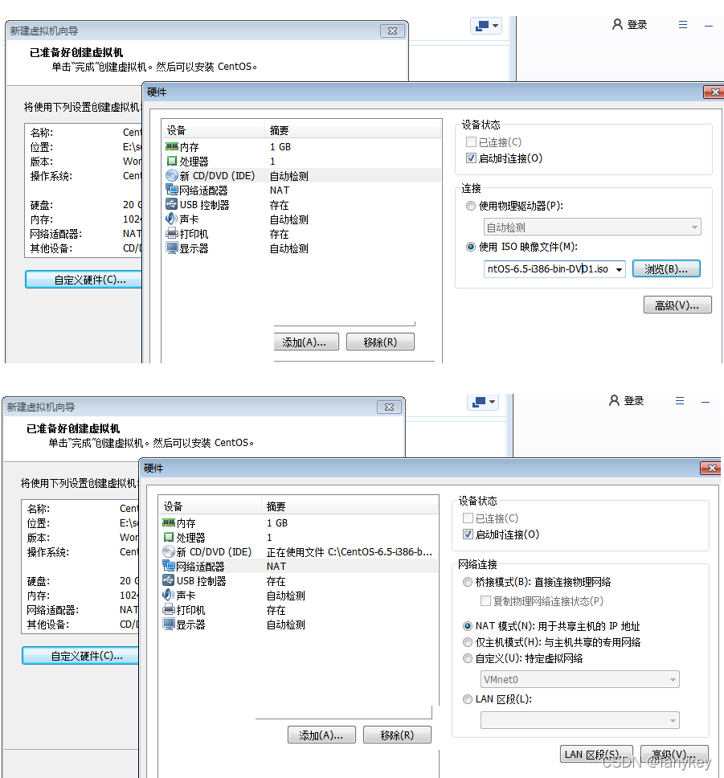Select CD/DVD disc icon in top hardware list
This screenshot has width=724, height=778.
pyautogui.click(x=172, y=175)
